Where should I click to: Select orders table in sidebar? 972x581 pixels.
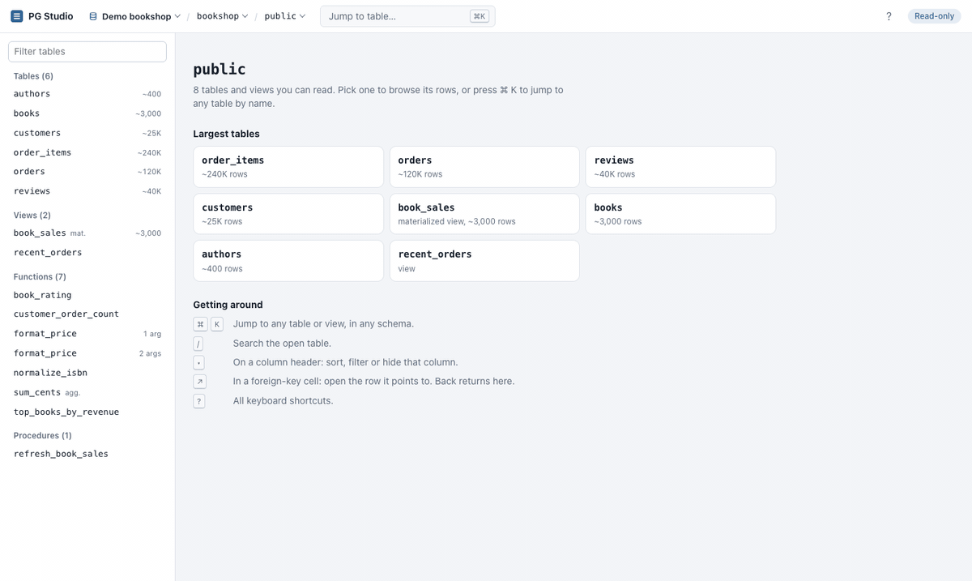click(87, 172)
